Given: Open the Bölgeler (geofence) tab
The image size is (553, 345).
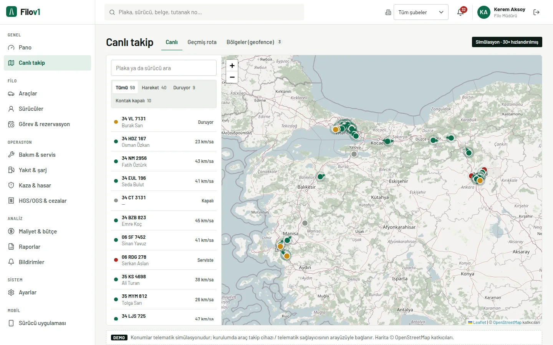Looking at the screenshot, I should point(254,42).
